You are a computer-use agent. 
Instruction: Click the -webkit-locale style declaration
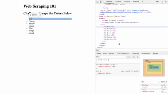pyautogui.click(x=107, y=67)
